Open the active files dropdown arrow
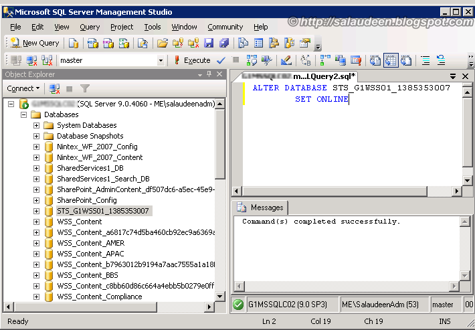This screenshot has height=330, width=475. click(453, 76)
